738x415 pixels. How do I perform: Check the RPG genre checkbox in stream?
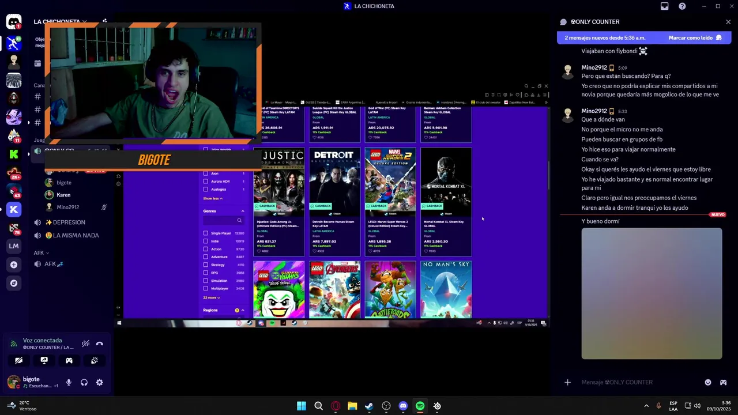pos(206,273)
